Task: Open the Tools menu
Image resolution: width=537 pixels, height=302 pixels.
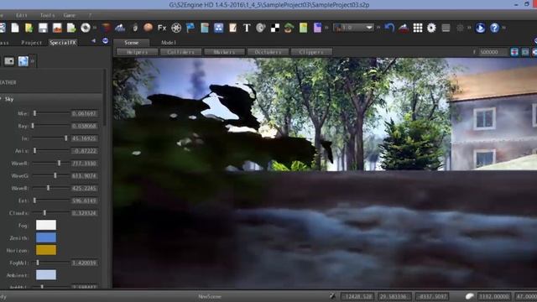Action: click(x=47, y=15)
